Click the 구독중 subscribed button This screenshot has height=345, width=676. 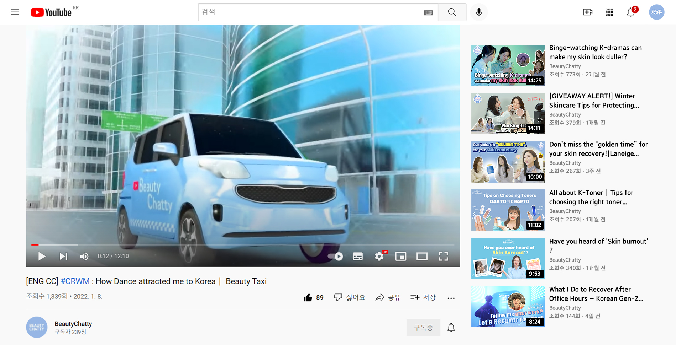point(423,328)
